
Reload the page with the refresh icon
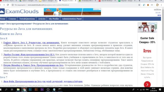click(x=8, y=5)
